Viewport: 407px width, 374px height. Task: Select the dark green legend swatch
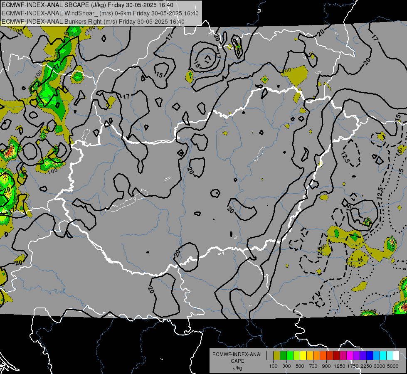[x=283, y=355]
